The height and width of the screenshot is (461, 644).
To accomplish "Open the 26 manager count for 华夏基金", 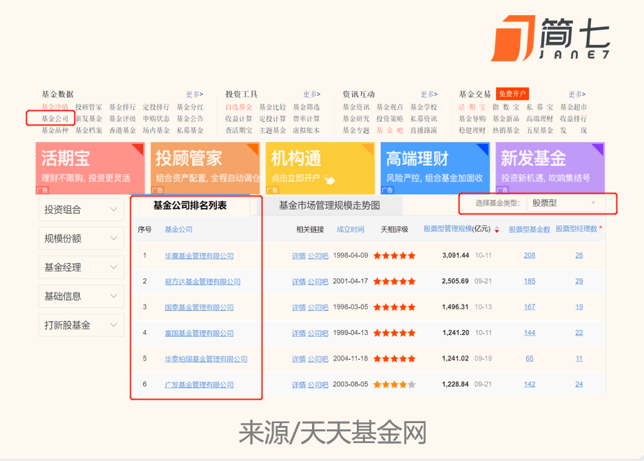I will 579,255.
